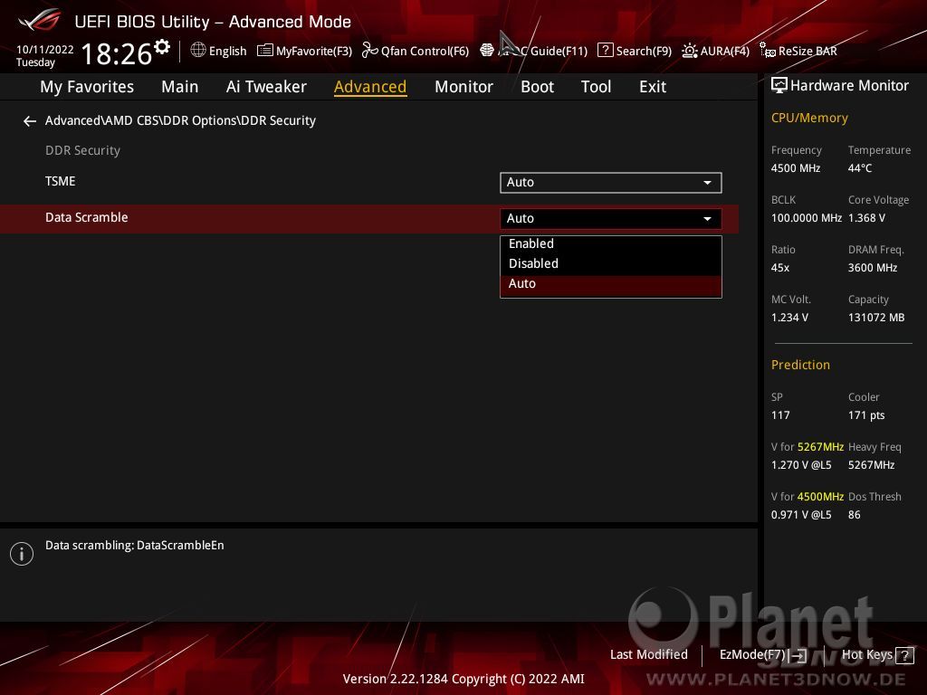The width and height of the screenshot is (927, 695).
Task: Click the 18:26 clock display
Action: [x=117, y=53]
